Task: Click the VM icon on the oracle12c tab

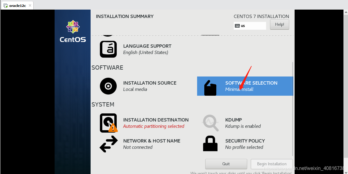Action: point(6,5)
